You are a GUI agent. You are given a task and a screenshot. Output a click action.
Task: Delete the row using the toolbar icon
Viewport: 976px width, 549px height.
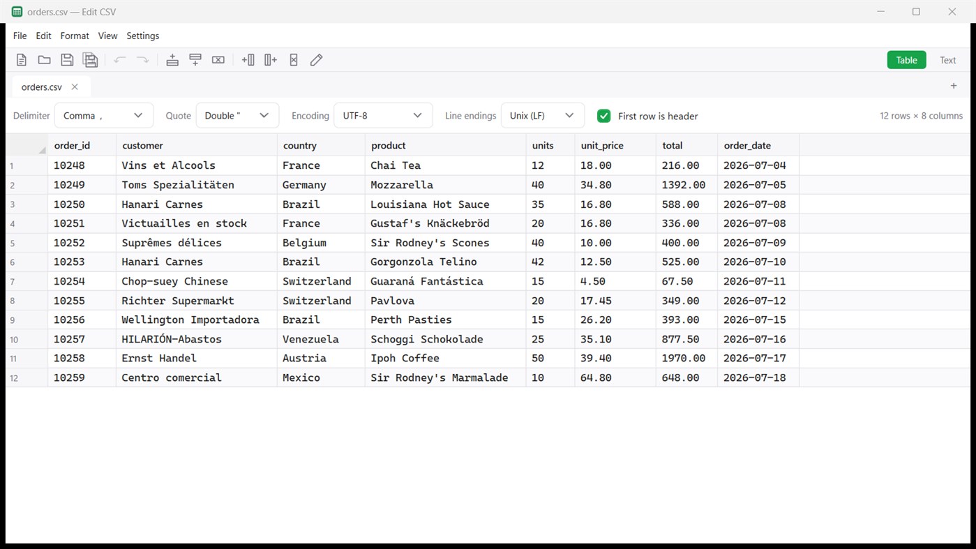[x=218, y=60]
